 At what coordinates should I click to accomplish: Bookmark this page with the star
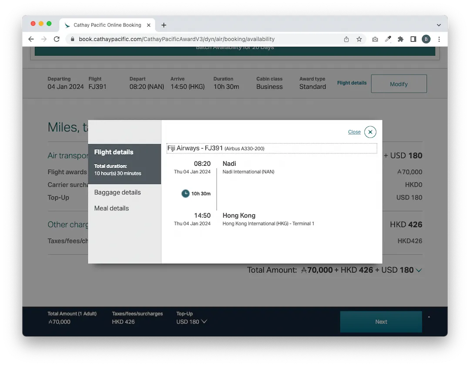pos(359,39)
